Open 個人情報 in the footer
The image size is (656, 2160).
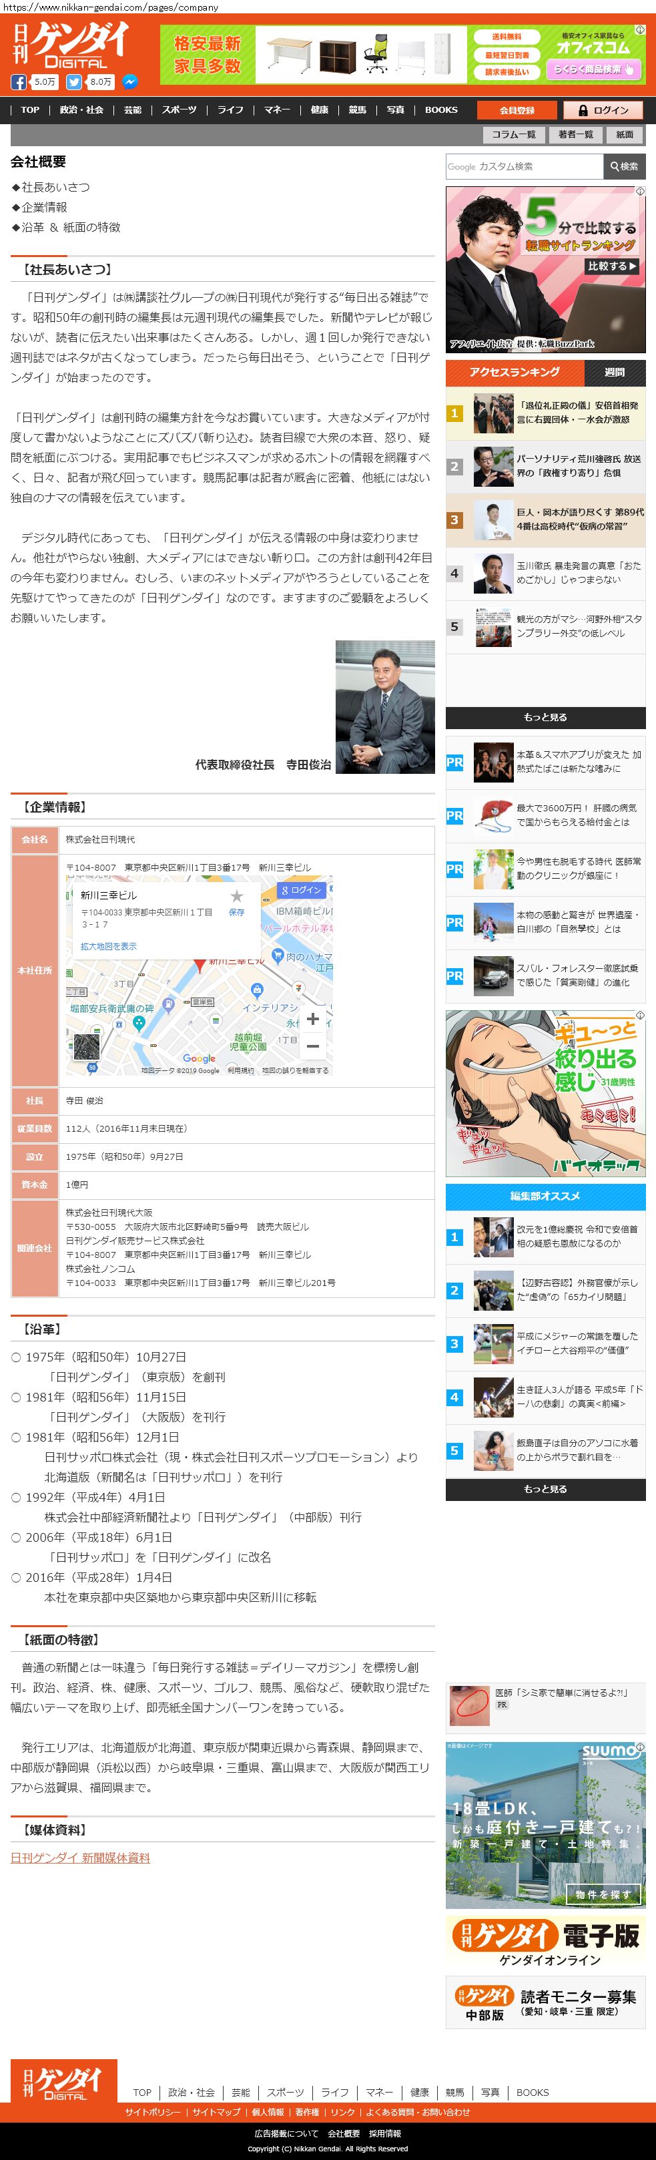[268, 2112]
